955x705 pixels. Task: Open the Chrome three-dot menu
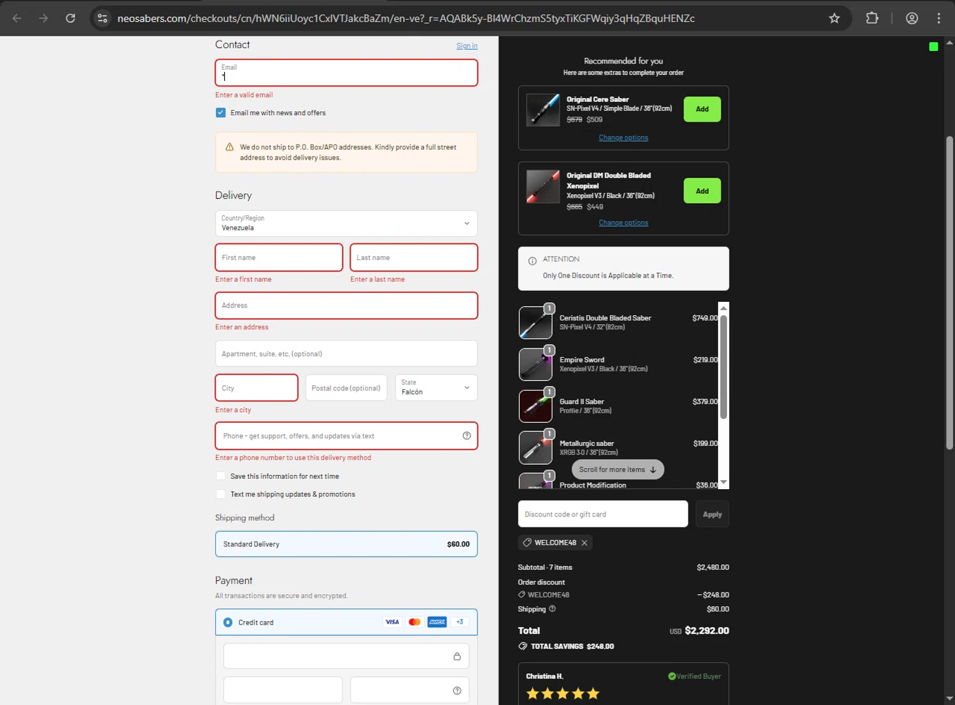tap(938, 18)
